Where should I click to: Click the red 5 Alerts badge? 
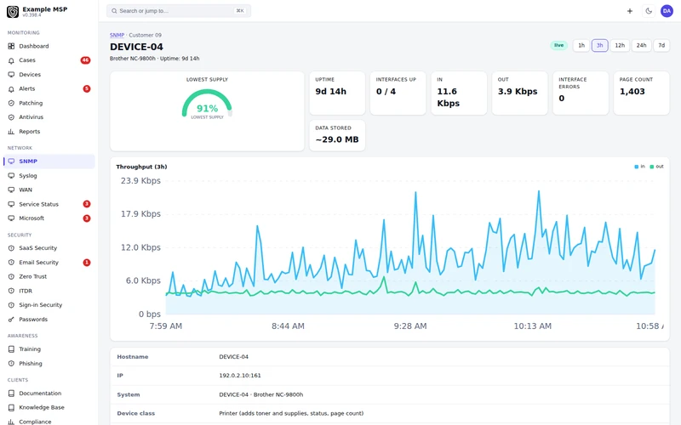click(x=87, y=89)
